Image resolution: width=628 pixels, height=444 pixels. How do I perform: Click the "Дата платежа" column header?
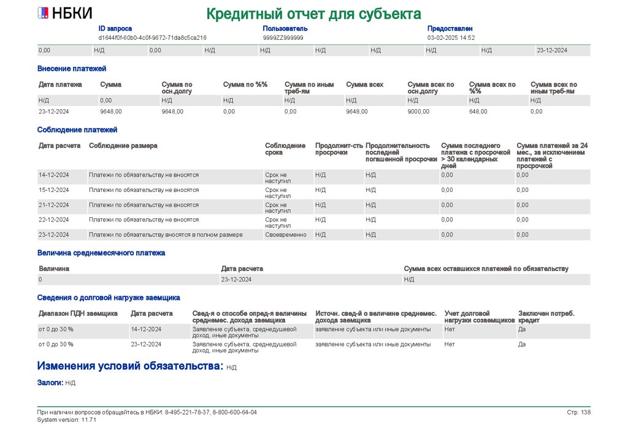[60, 85]
